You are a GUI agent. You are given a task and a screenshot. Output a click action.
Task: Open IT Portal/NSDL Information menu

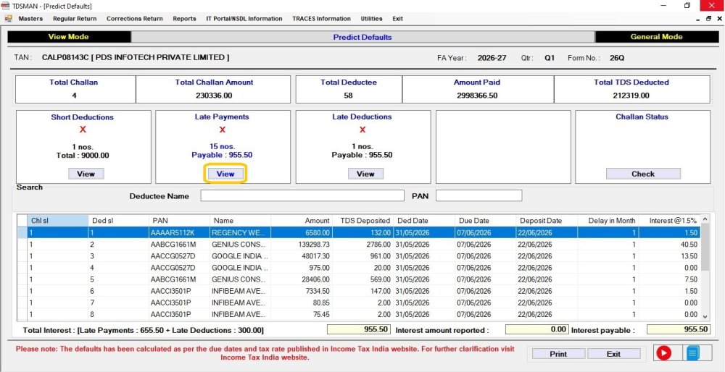244,19
